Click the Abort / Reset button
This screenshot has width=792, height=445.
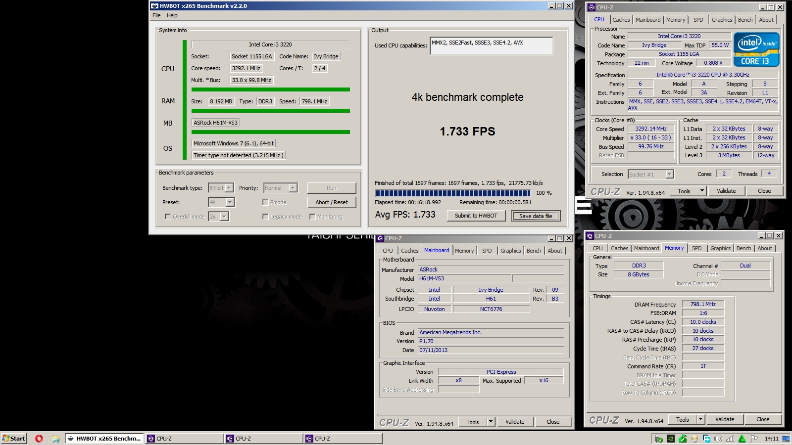point(332,202)
